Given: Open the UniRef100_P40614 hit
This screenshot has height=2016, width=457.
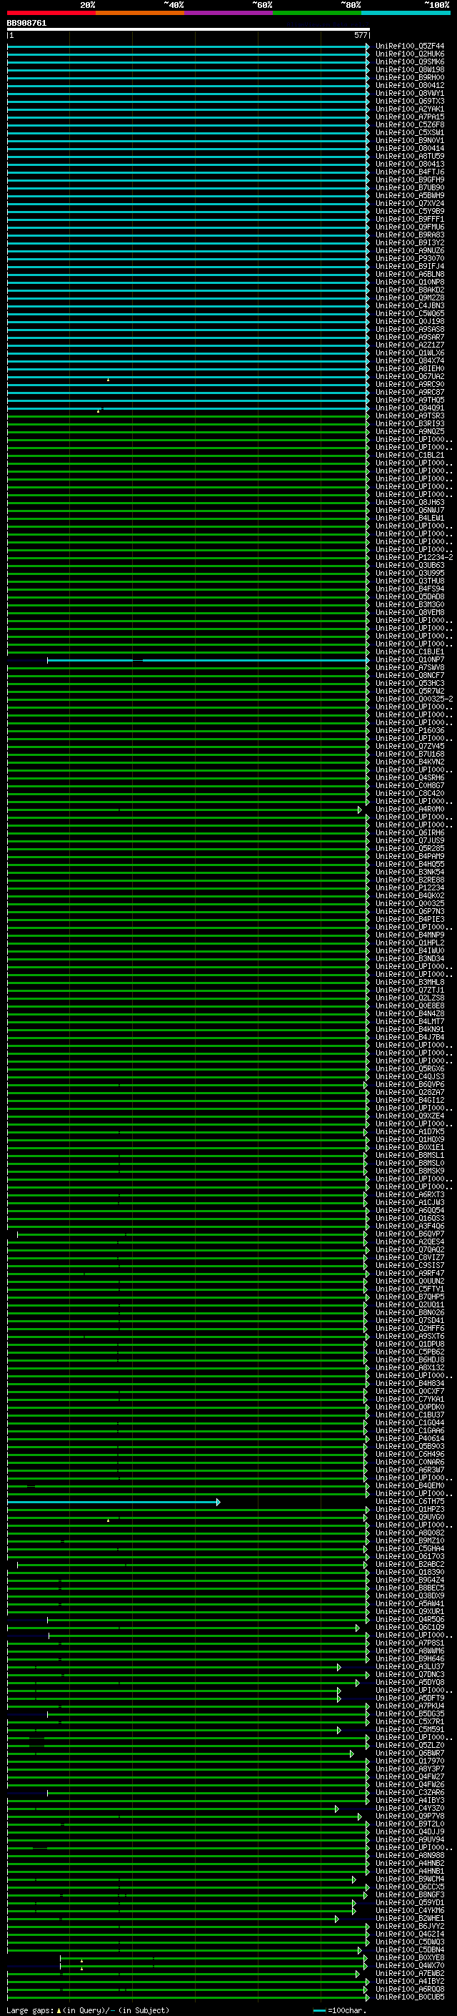Looking at the screenshot, I should (x=410, y=1438).
